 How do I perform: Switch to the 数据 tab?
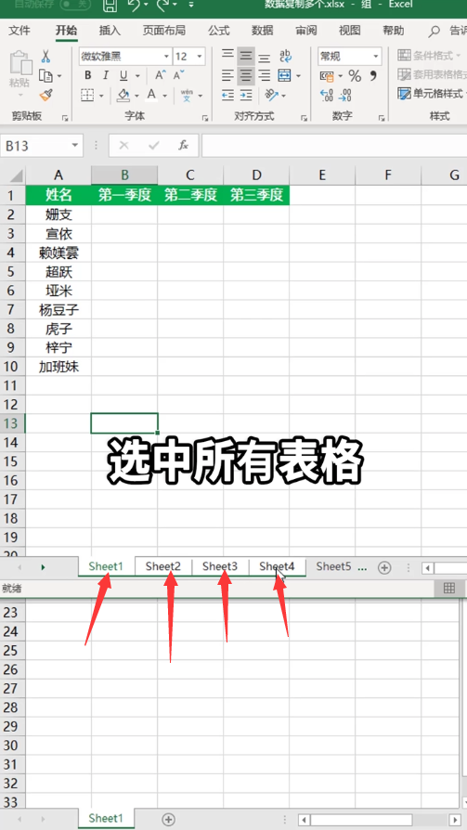tap(262, 31)
